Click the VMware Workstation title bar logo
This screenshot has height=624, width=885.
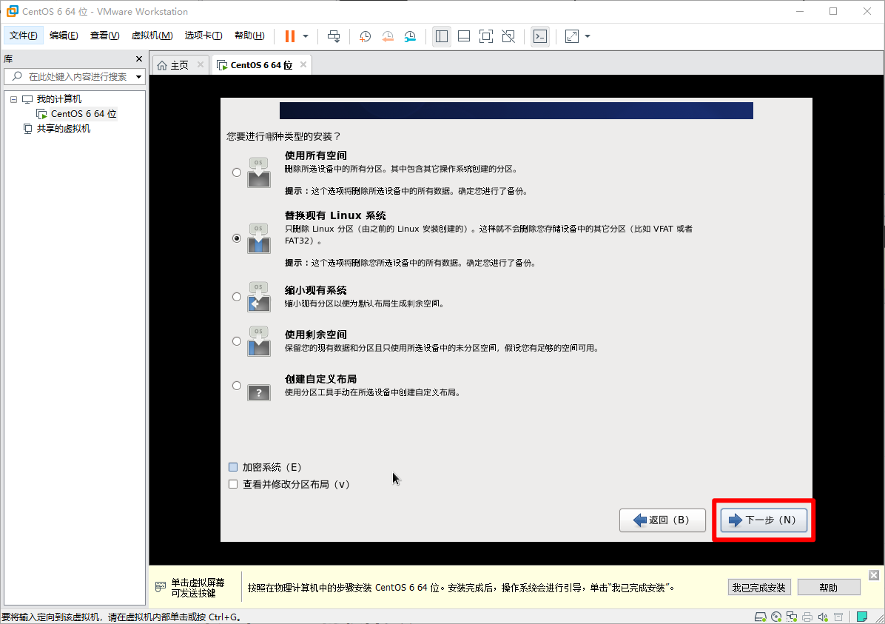point(12,11)
